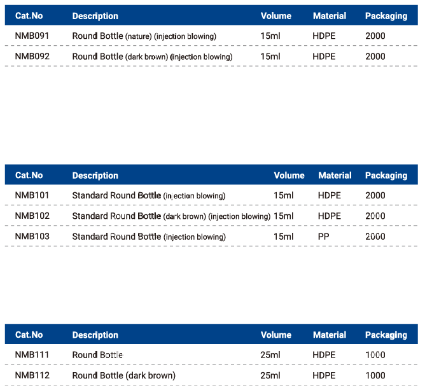Click the 15ml volume for NMB092
Screen dimensions: 439x388
coord(270,56)
